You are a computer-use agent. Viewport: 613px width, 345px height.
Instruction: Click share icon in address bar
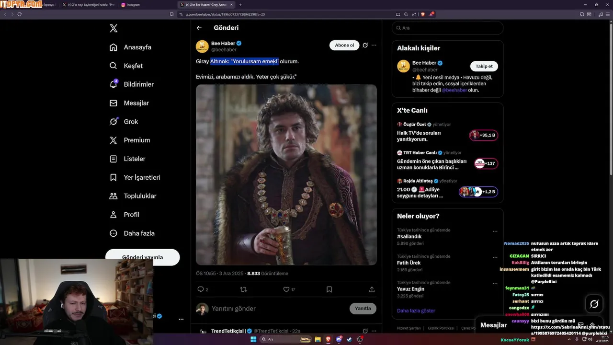click(x=414, y=14)
